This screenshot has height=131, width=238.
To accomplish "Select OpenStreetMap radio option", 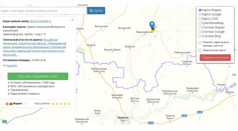I will click(200, 23).
